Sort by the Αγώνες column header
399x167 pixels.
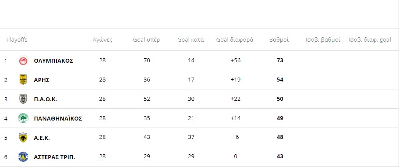tap(102, 40)
